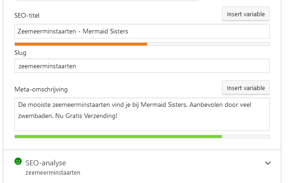The width and height of the screenshot is (305, 183).
Task: Focus the SEO-titel input field
Action: coord(142,31)
